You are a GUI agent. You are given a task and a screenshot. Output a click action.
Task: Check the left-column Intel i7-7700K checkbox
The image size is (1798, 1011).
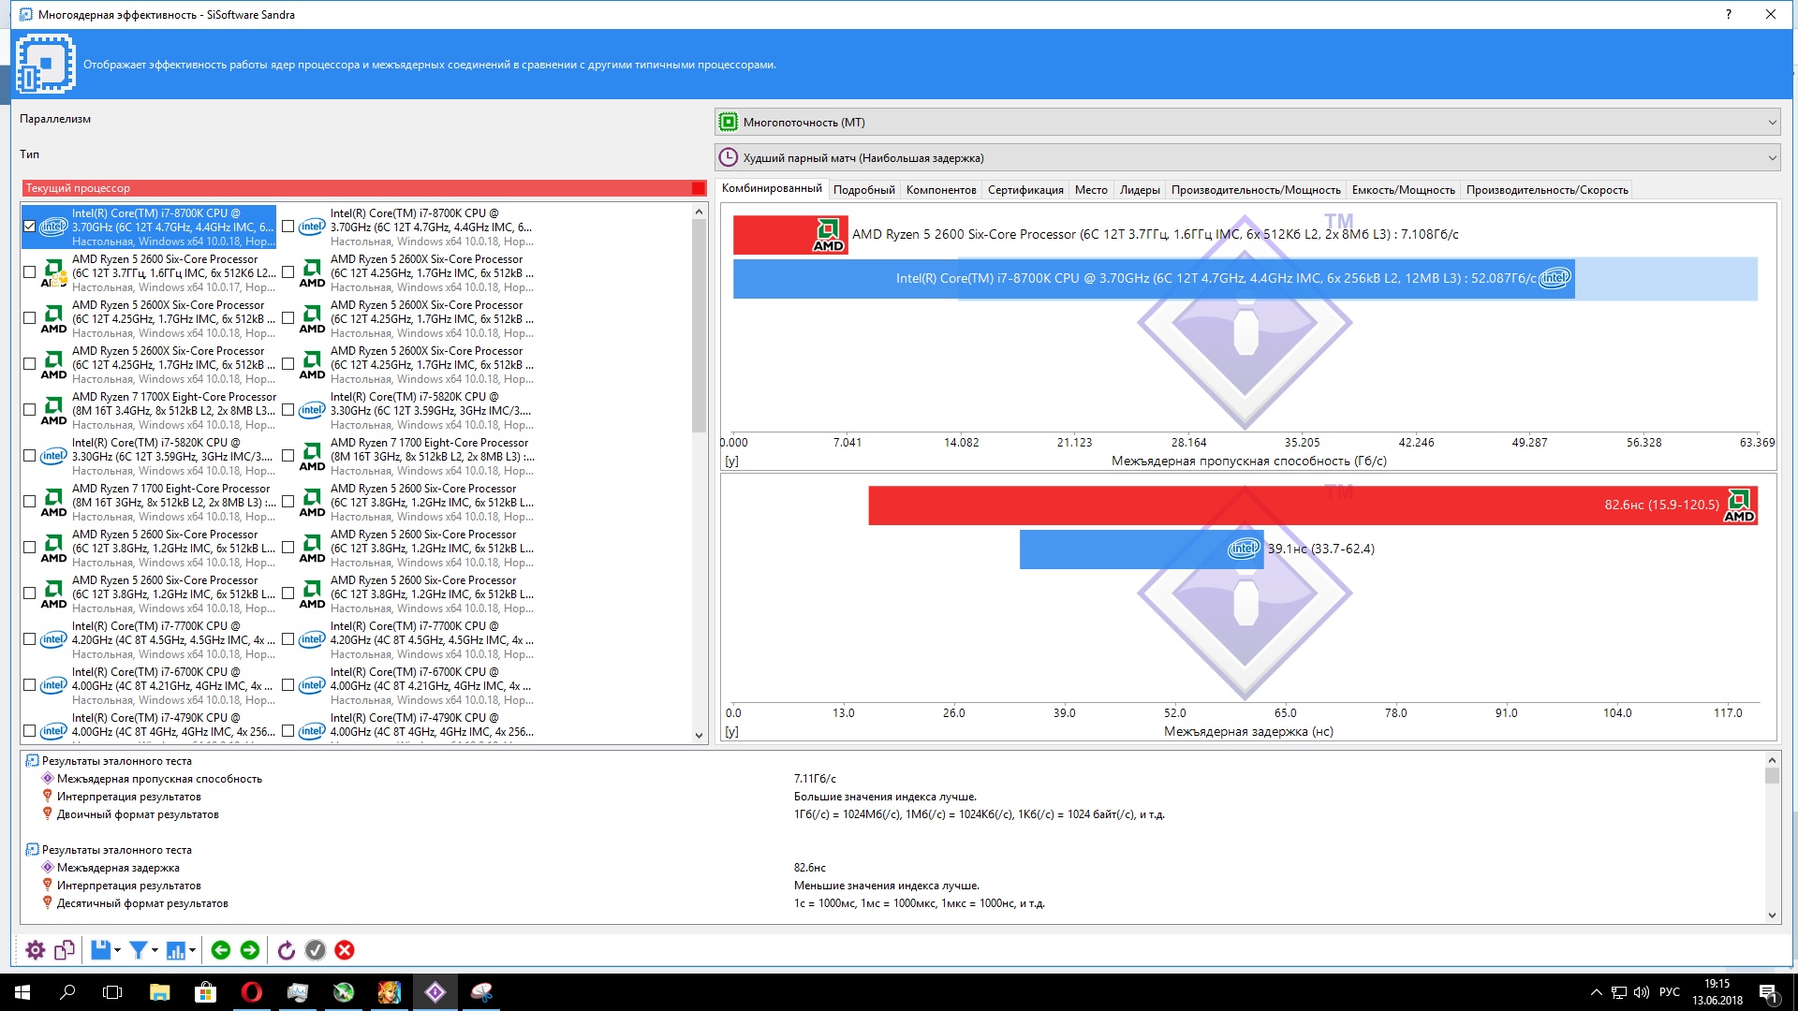click(x=29, y=639)
